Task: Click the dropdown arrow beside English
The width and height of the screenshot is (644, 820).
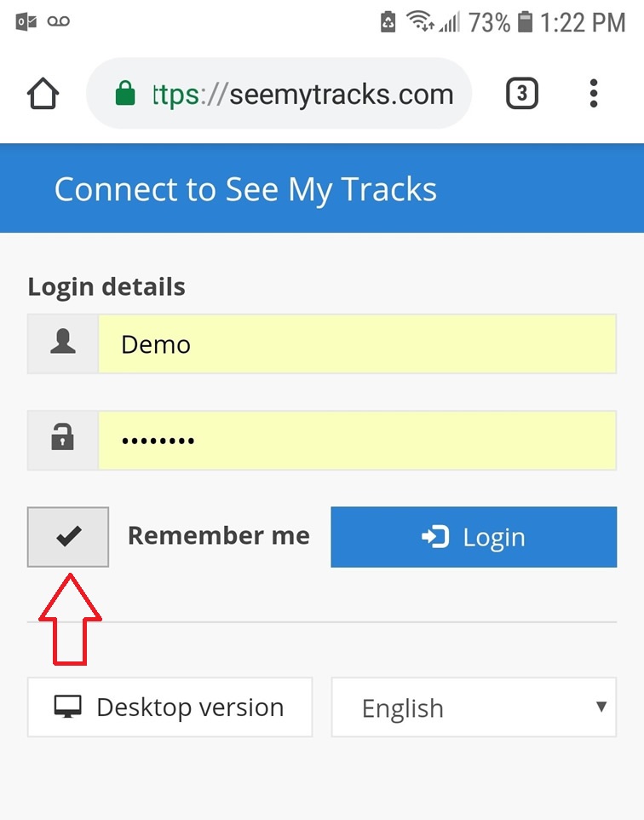Action: (x=601, y=707)
